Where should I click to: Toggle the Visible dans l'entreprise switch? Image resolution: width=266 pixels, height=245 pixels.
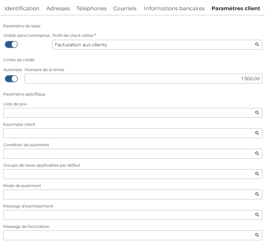[x=11, y=44]
